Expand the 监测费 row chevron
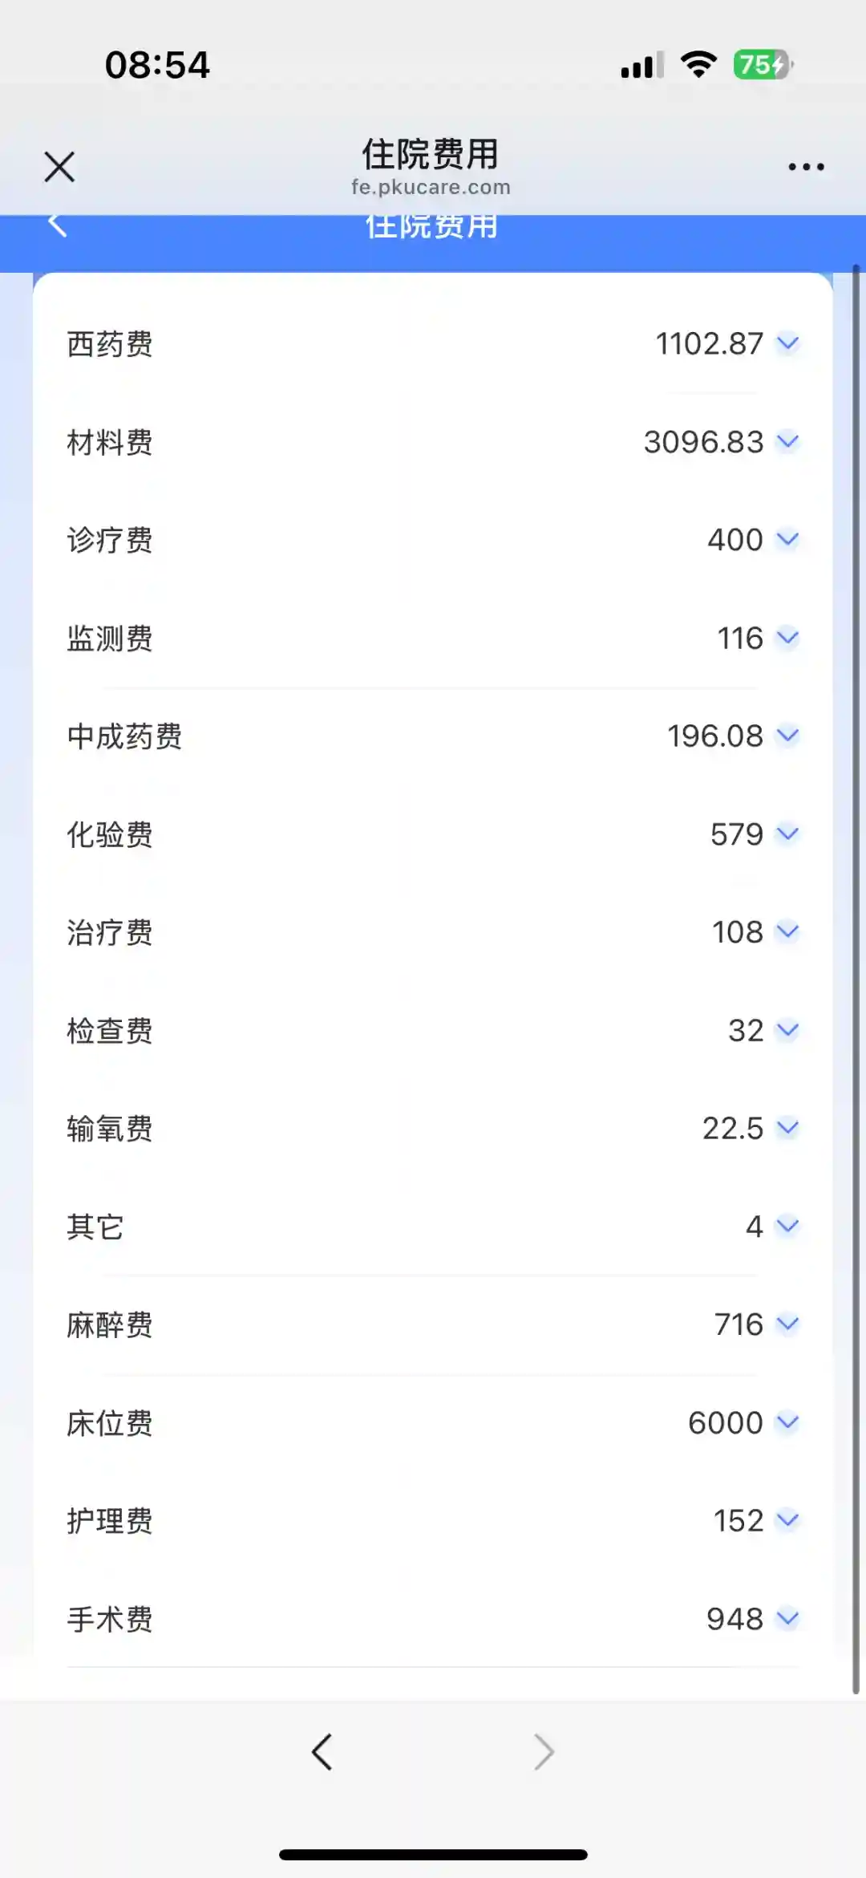Image resolution: width=866 pixels, height=1878 pixels. (x=788, y=638)
